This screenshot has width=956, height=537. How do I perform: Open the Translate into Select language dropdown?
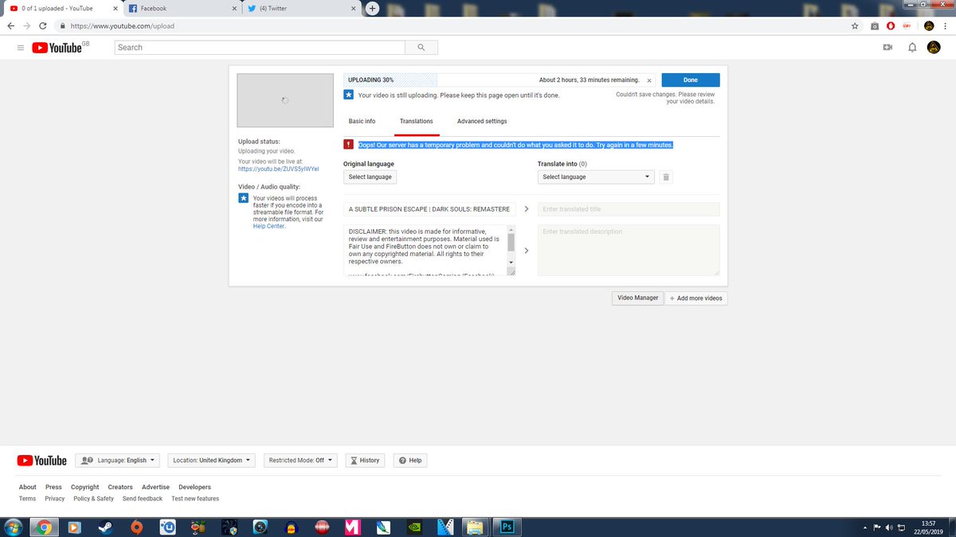pos(596,177)
